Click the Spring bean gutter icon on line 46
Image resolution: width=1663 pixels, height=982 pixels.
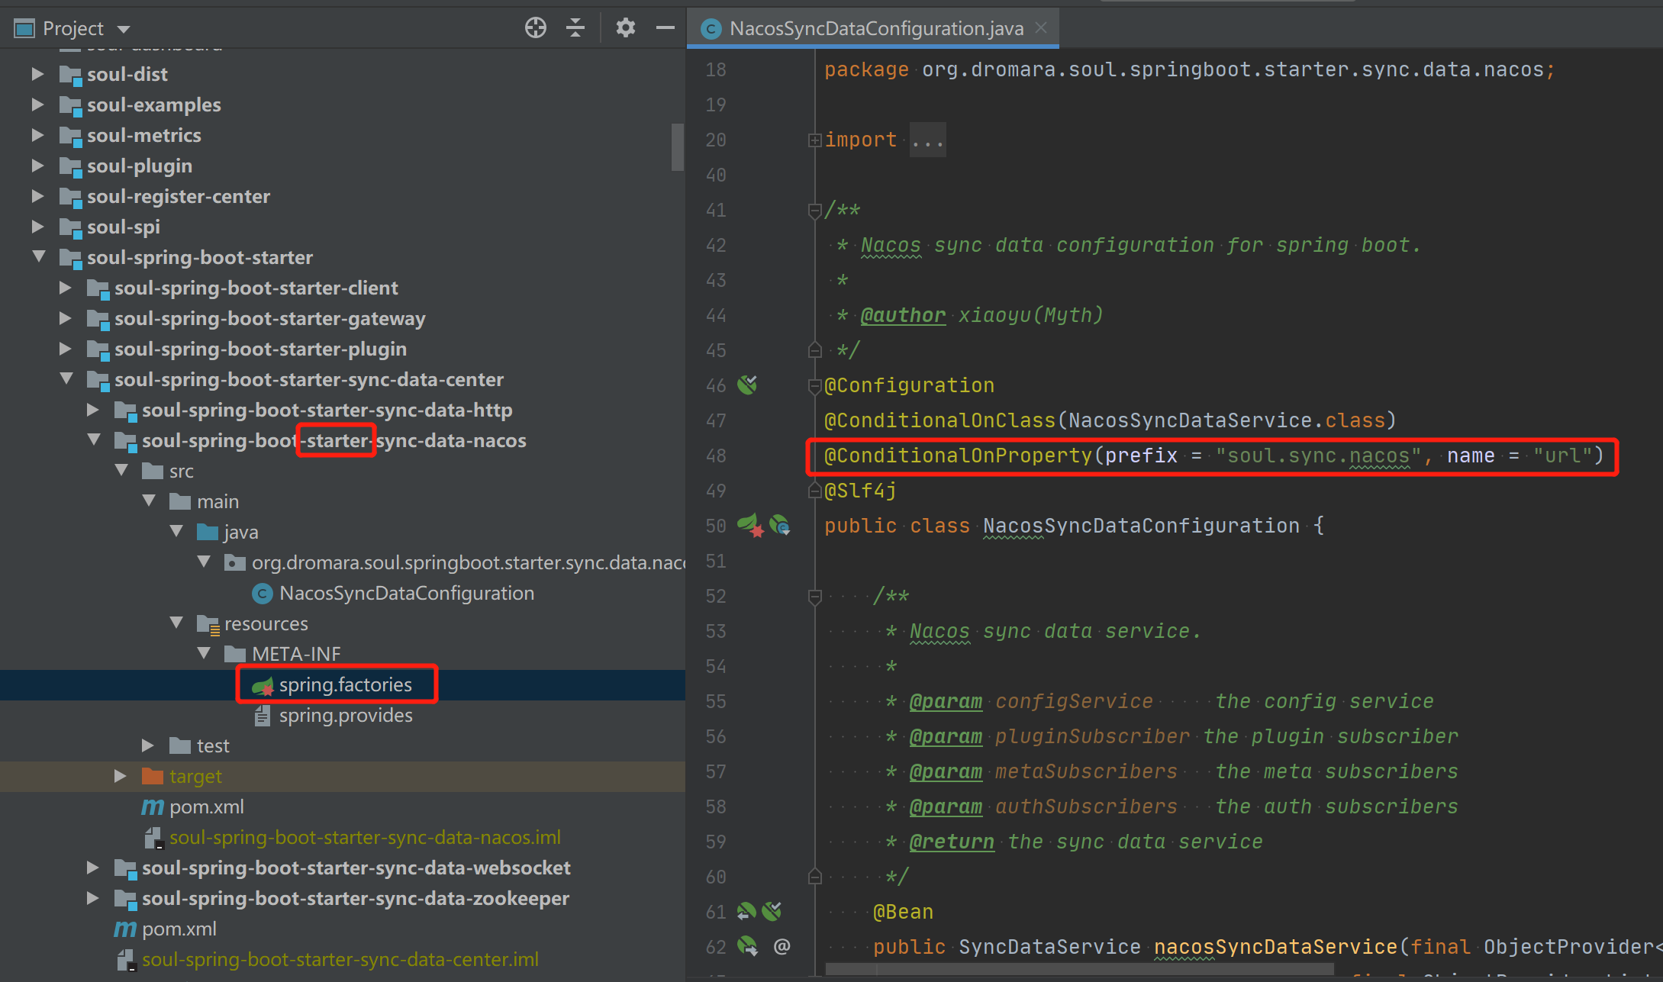click(x=747, y=385)
